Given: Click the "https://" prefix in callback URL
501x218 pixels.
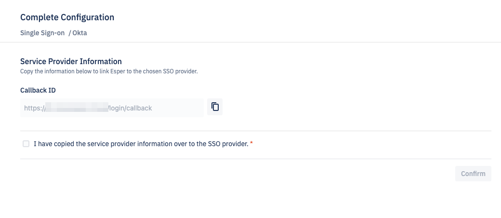Looking at the screenshot, I should pyautogui.click(x=34, y=108).
